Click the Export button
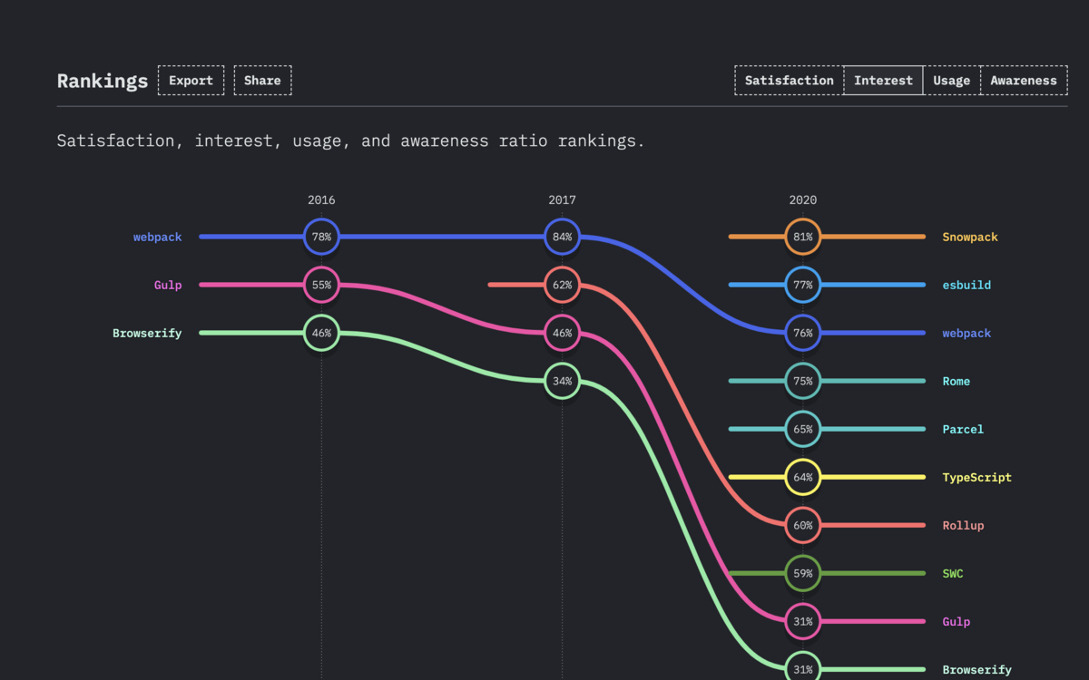This screenshot has height=680, width=1089. 191,80
